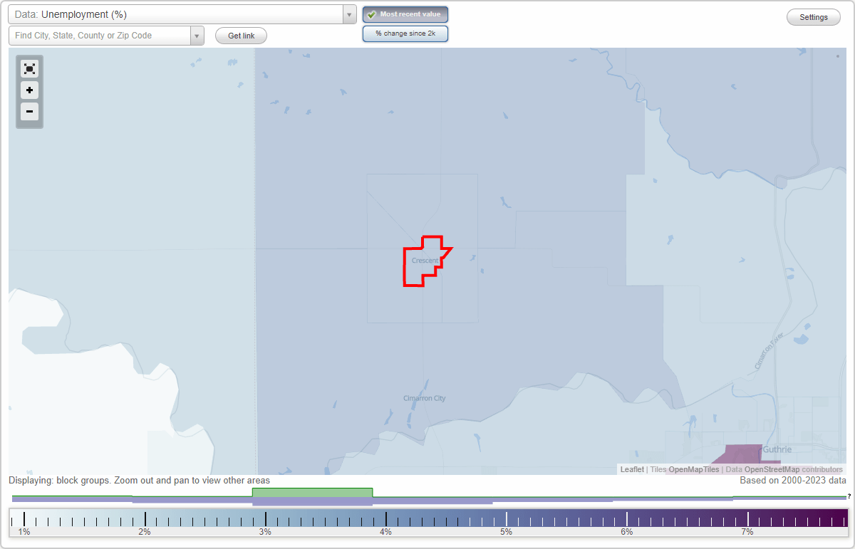Follow the Leaflet attribution link
855x549 pixels.
tap(631, 469)
